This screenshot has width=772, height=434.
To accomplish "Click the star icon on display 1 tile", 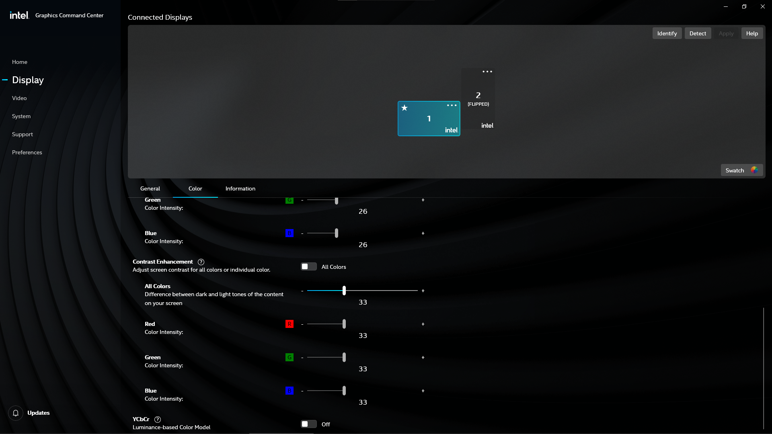I will pos(404,108).
